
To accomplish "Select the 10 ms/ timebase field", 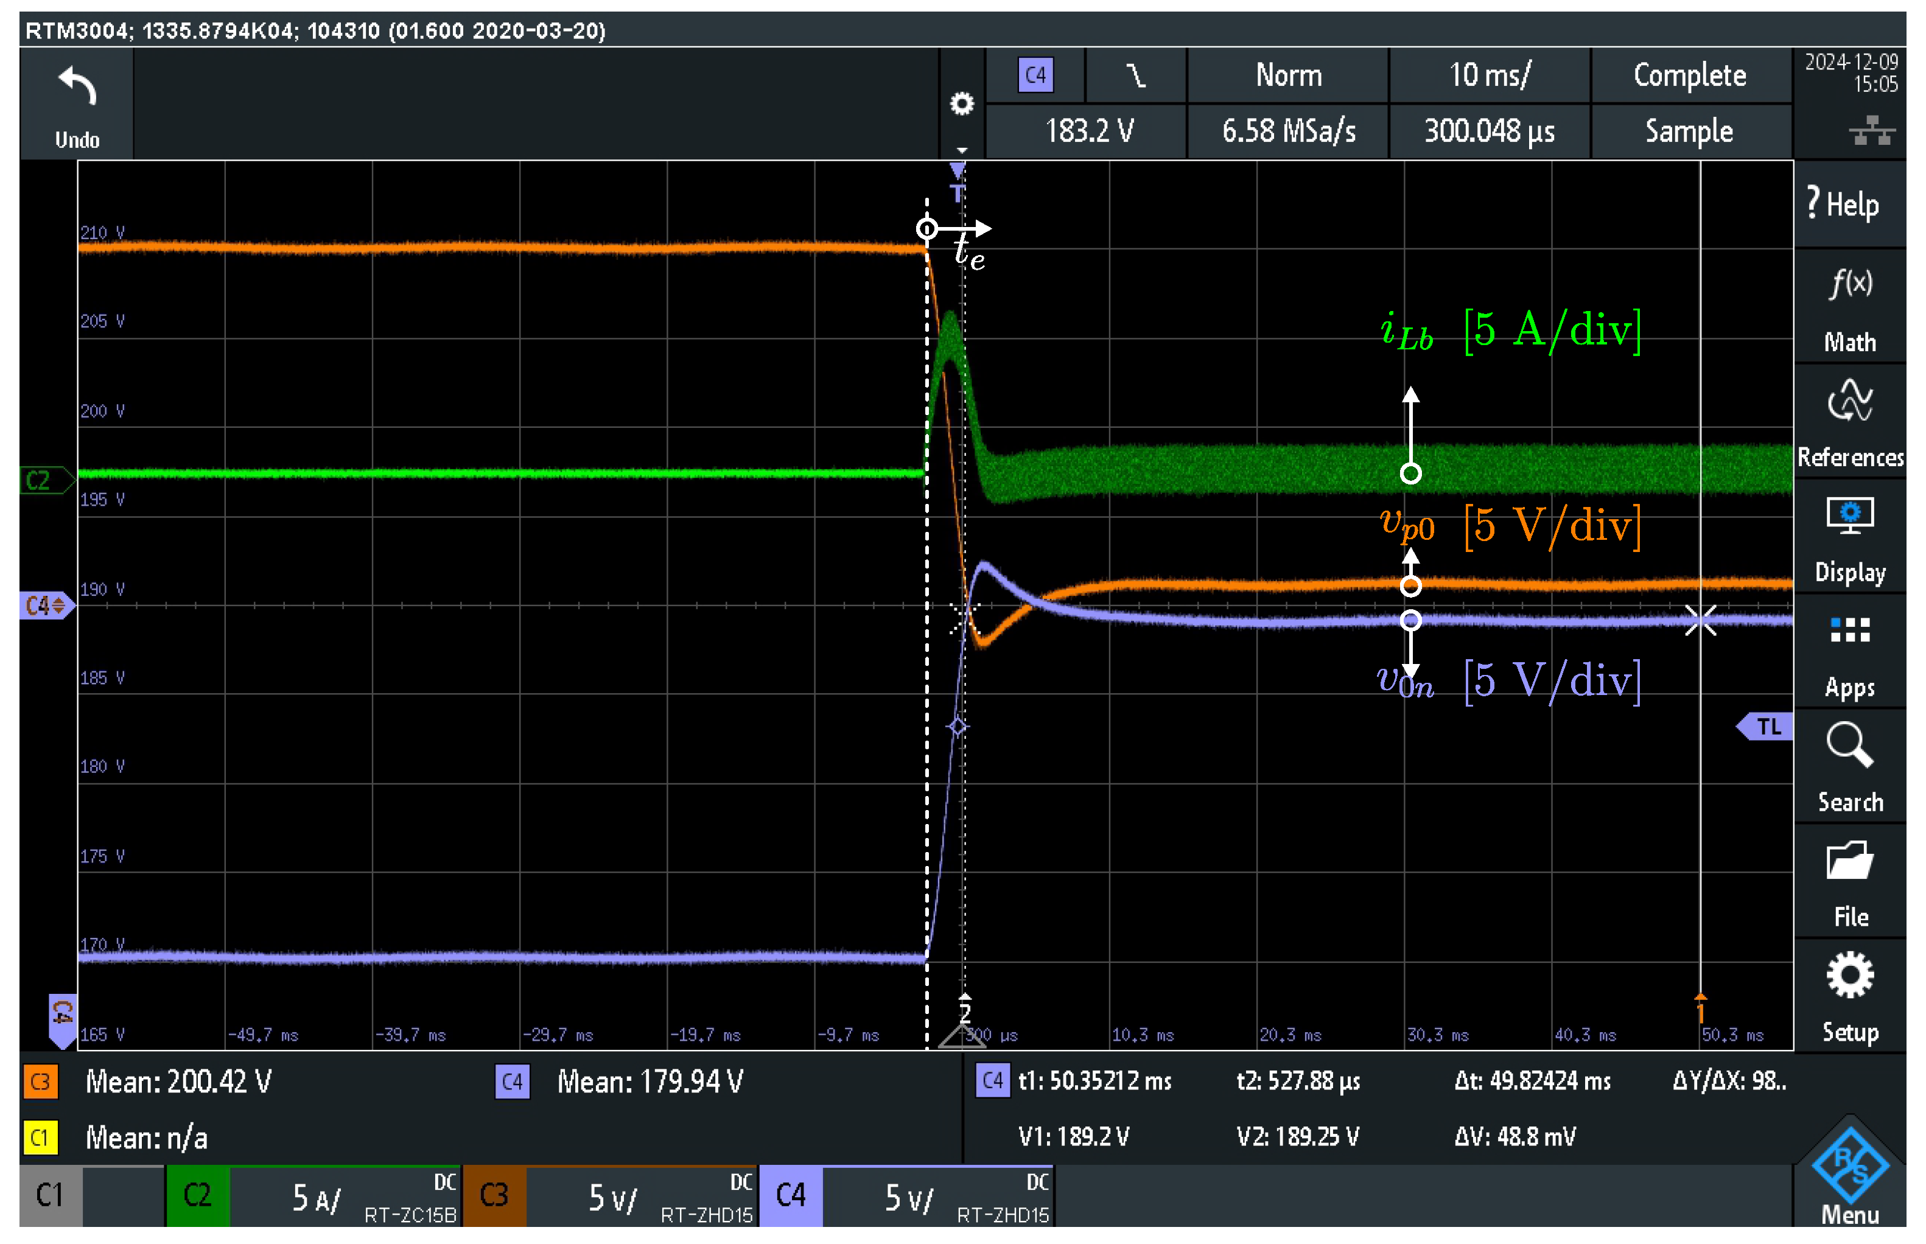I will [x=1489, y=76].
